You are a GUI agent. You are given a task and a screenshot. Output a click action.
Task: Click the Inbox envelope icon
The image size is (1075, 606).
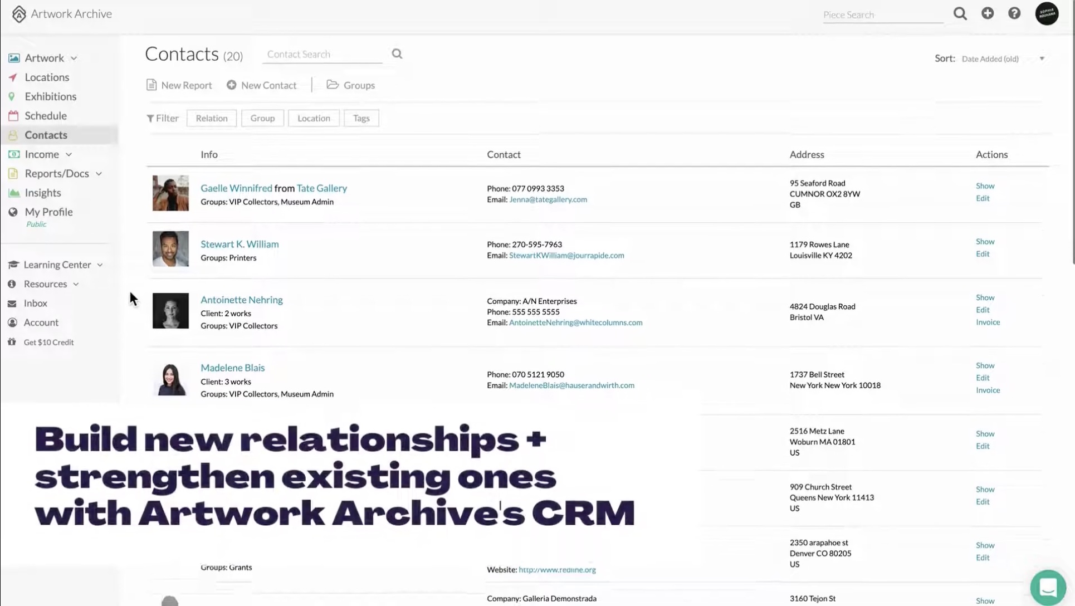tap(12, 304)
